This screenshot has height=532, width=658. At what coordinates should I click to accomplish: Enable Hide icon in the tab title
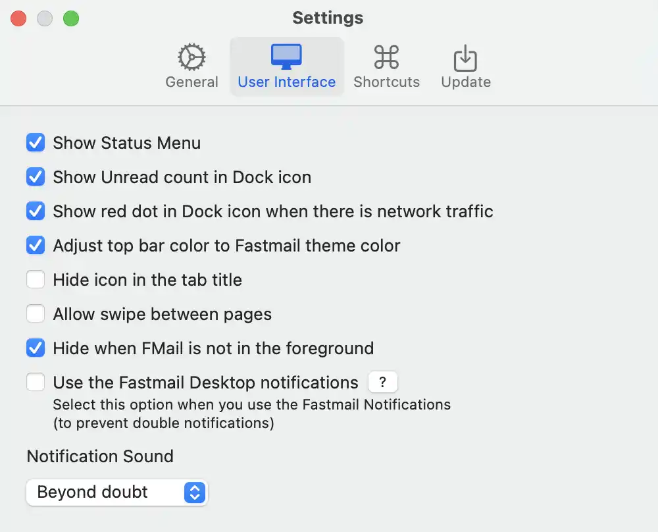[36, 279]
